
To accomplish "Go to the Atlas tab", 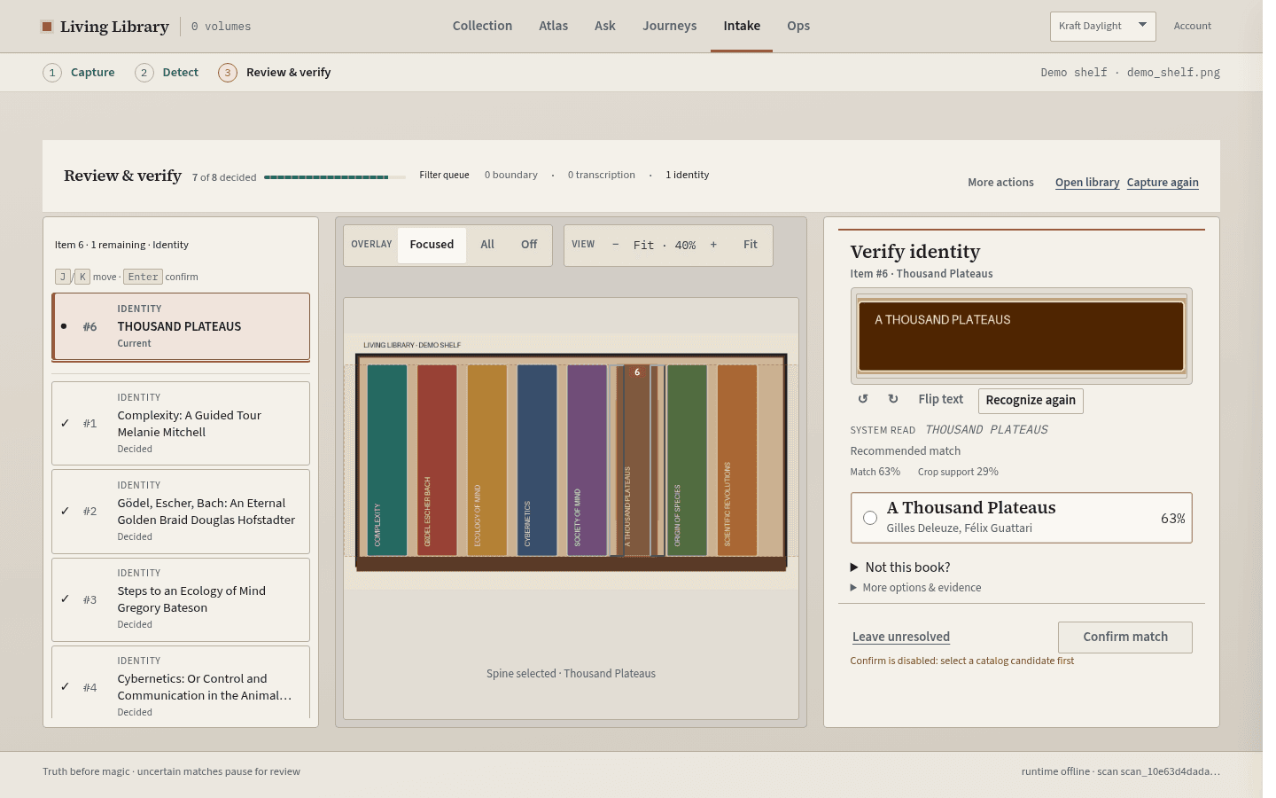I will [554, 26].
